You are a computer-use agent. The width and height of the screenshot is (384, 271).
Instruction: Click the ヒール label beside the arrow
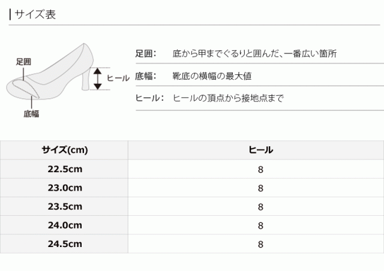pyautogui.click(x=118, y=78)
